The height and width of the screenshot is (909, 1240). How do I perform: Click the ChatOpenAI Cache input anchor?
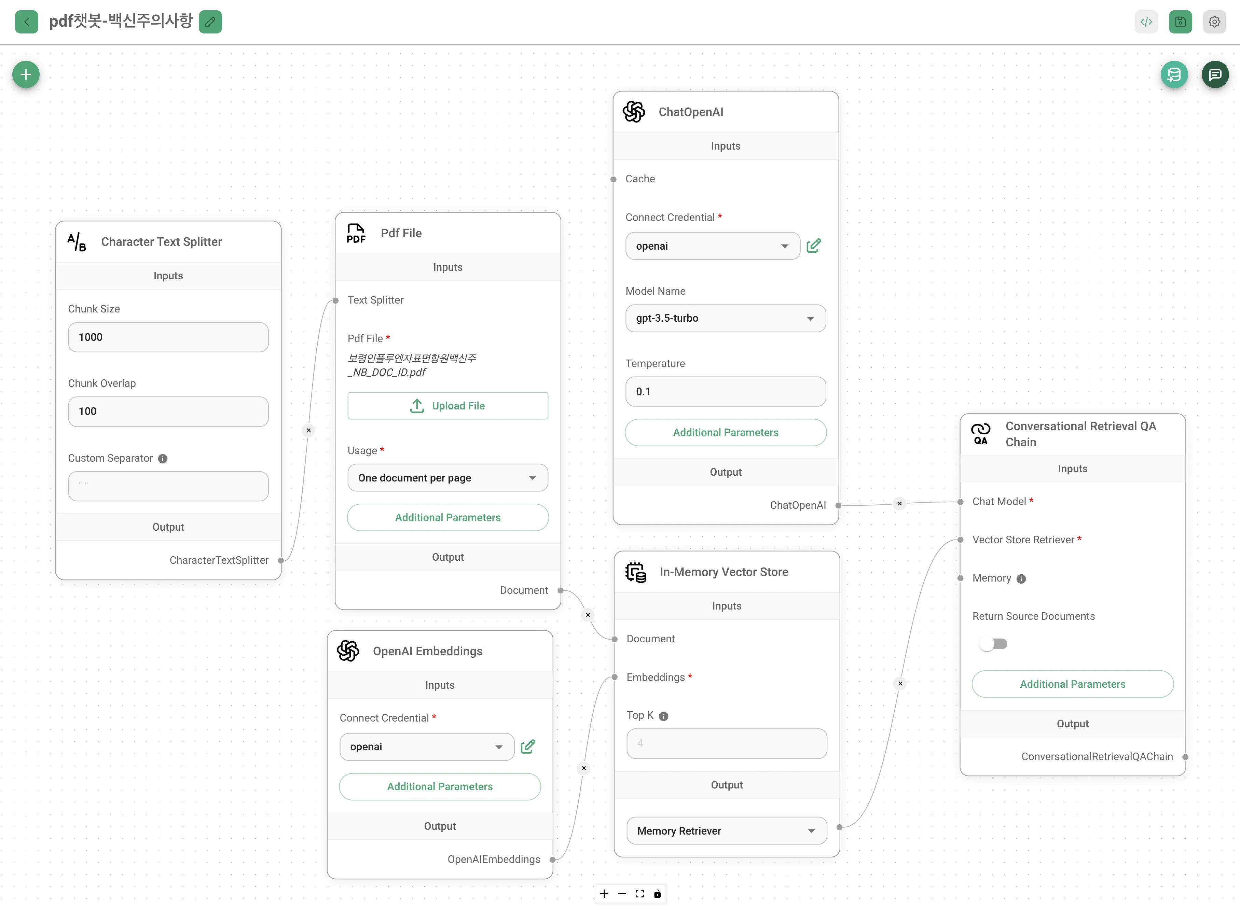[x=613, y=179]
